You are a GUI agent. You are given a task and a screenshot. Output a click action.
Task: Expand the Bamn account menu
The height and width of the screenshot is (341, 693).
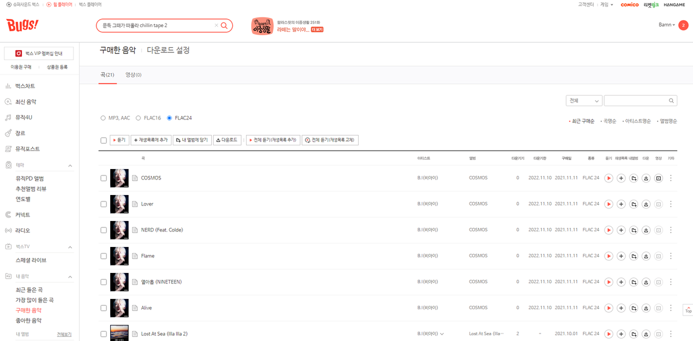coord(666,25)
